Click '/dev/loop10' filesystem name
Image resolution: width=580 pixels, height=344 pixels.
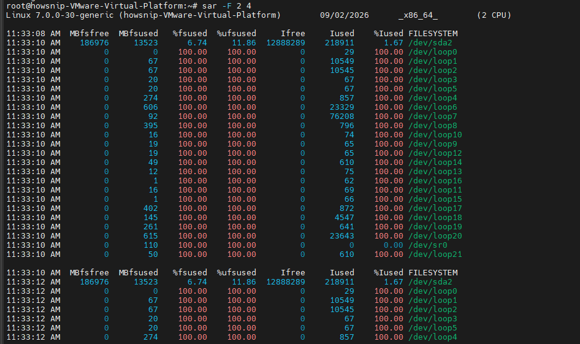pos(435,135)
